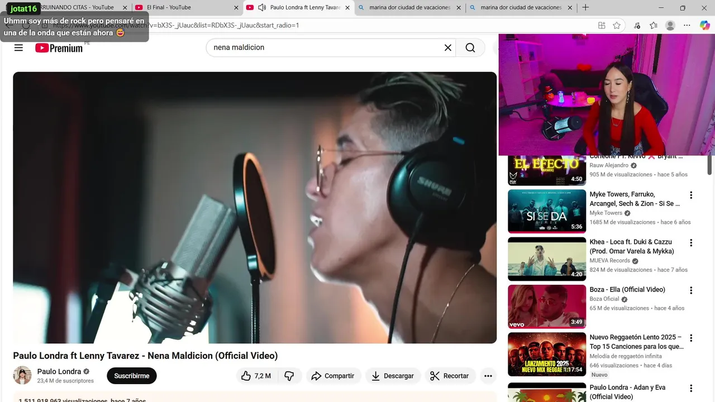Go to YouTube Premium home logo
The height and width of the screenshot is (402, 715).
tap(59, 48)
